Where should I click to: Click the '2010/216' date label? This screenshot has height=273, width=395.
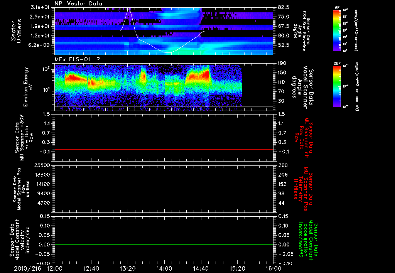click(27, 269)
